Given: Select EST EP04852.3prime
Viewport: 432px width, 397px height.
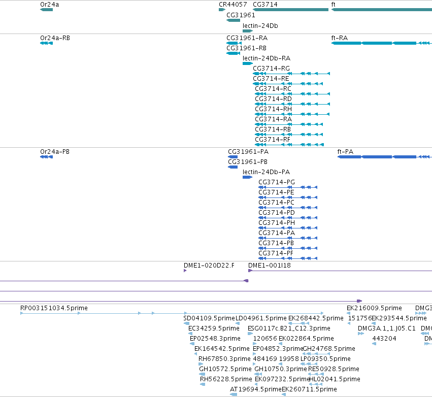Looking at the screenshot, I should pyautogui.click(x=254, y=354).
